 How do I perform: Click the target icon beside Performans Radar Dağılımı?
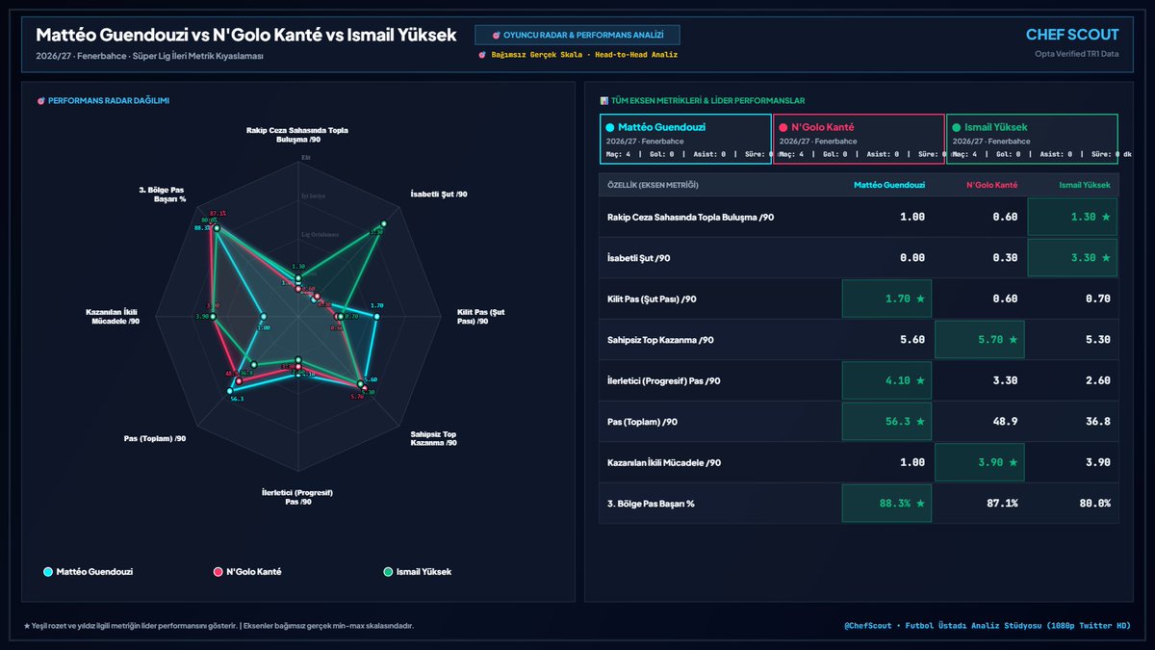[40, 100]
